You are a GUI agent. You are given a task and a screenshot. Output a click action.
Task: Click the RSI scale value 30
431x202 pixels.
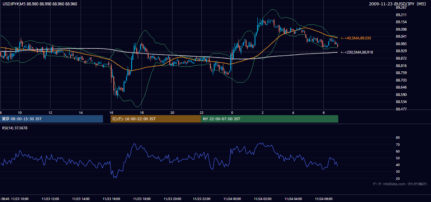(x=398, y=172)
